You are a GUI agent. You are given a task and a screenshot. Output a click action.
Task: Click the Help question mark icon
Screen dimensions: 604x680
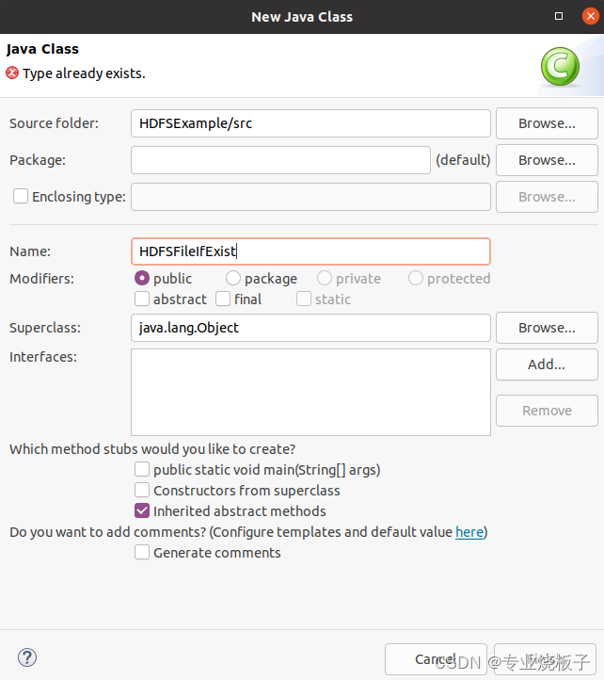tap(27, 657)
